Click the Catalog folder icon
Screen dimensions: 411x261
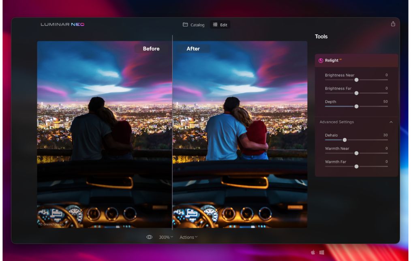tap(185, 25)
